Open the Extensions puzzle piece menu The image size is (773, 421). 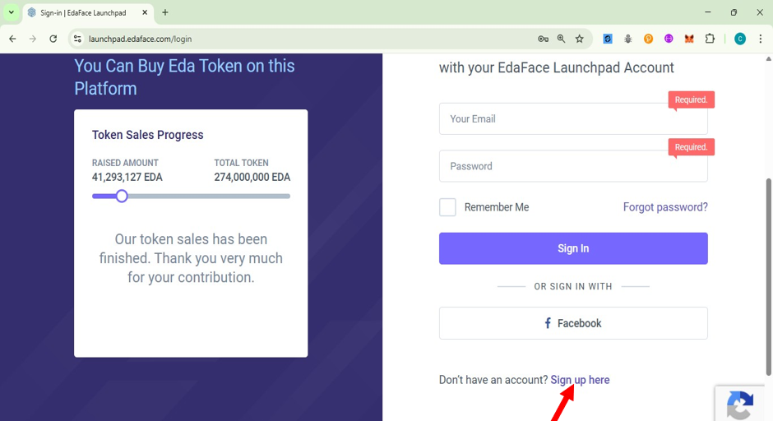pyautogui.click(x=710, y=39)
